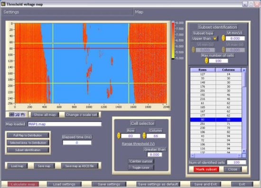
Task: Open the Subset type dropdown arrow
Action: (215, 38)
